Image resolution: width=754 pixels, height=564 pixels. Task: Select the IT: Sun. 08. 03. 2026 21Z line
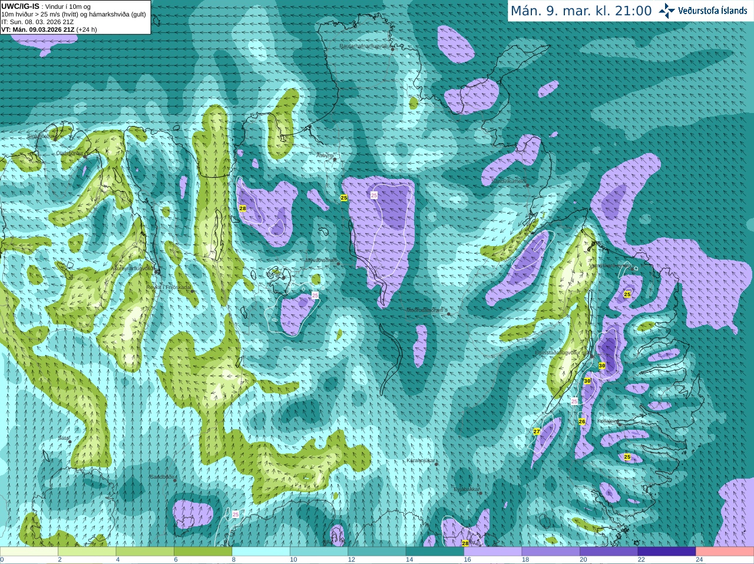[x=37, y=22]
